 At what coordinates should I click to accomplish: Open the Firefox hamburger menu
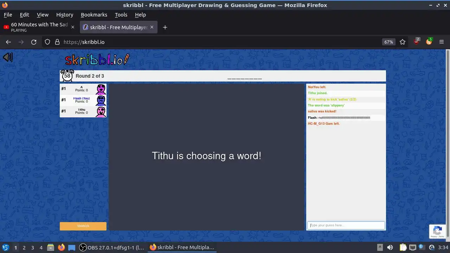click(x=442, y=42)
